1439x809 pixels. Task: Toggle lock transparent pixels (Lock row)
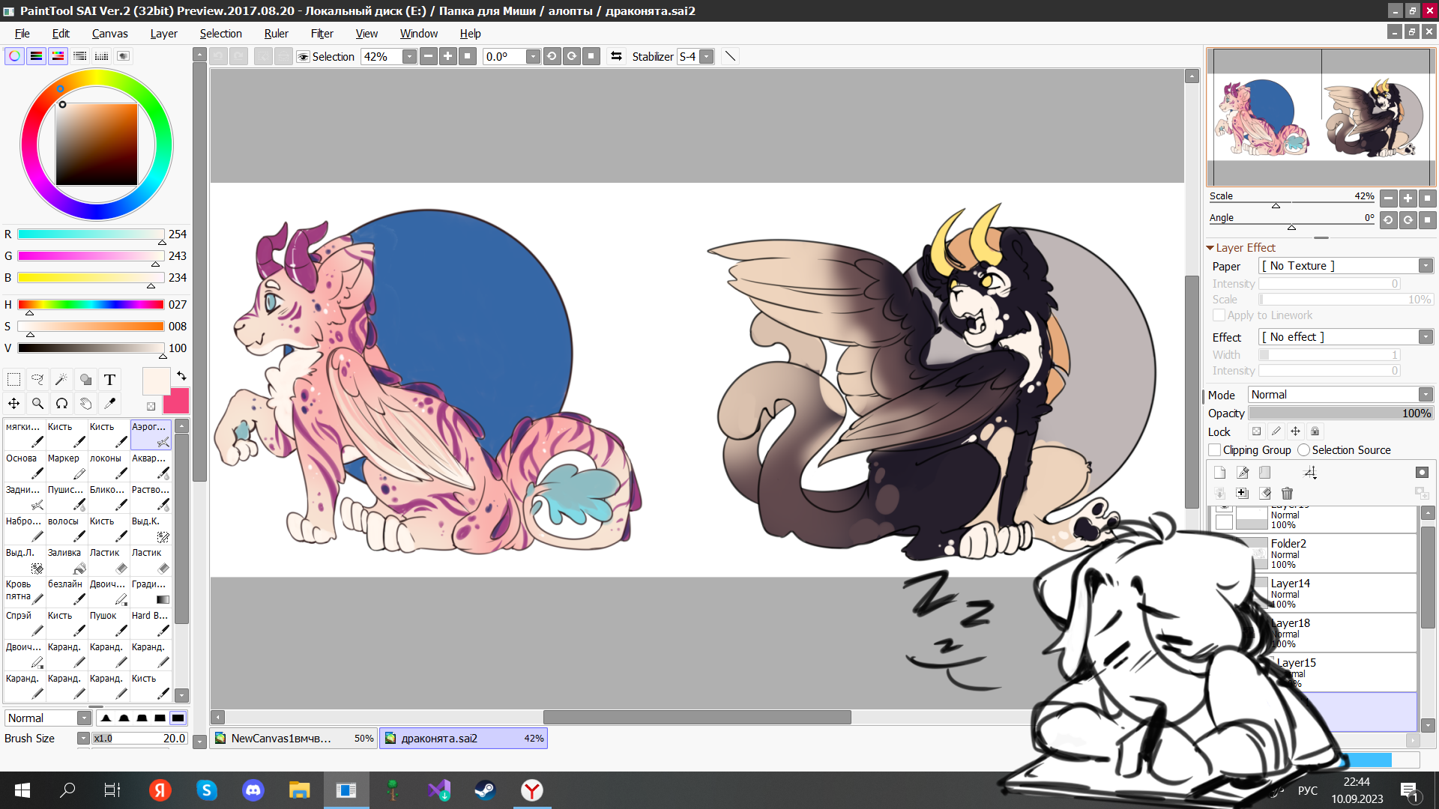coord(1257,431)
